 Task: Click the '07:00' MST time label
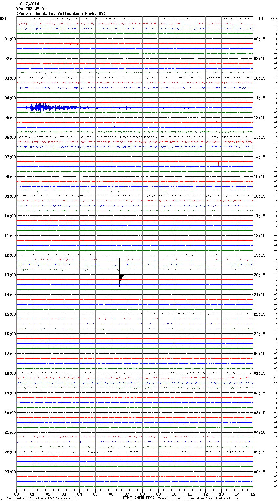tap(10, 157)
